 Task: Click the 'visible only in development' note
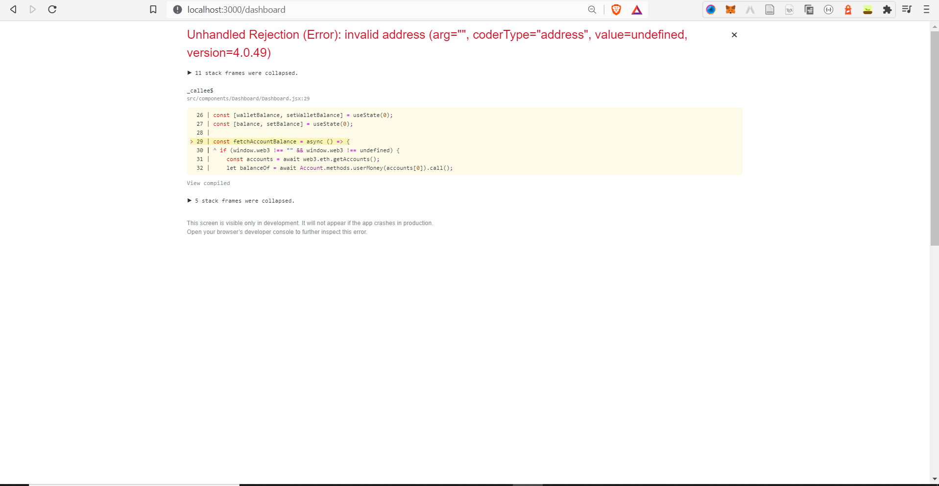pos(310,223)
